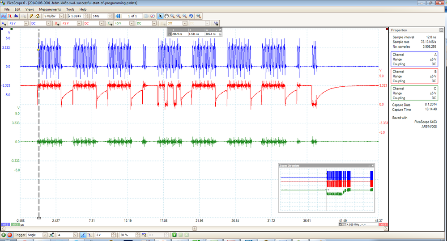This screenshot has height=241, width=447.
Task: Select the window zoom tool
Action: (x=172, y=16)
